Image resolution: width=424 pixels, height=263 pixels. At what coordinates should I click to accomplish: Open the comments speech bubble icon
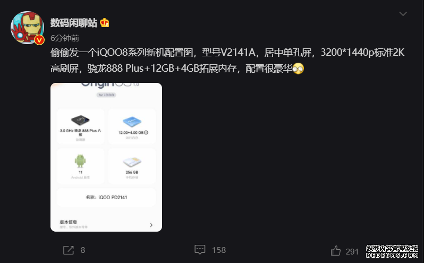[x=200, y=250]
